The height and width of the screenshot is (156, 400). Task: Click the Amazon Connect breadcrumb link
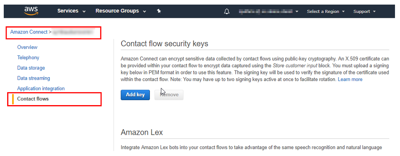tap(29, 32)
